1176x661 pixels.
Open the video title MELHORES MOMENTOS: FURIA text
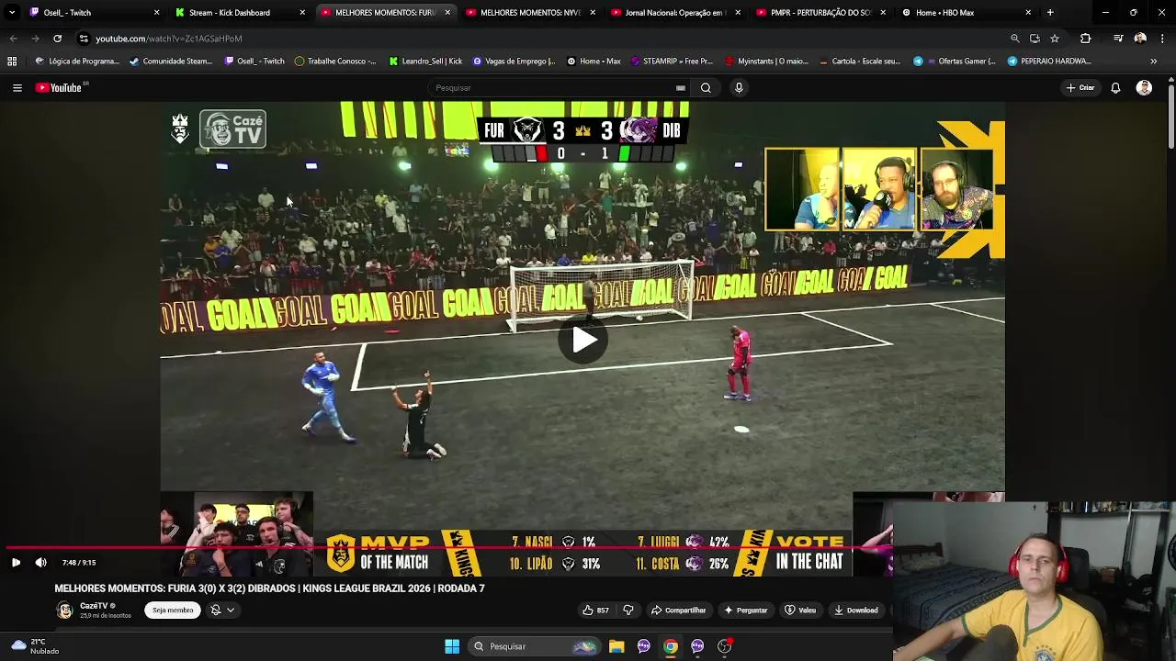(x=269, y=588)
